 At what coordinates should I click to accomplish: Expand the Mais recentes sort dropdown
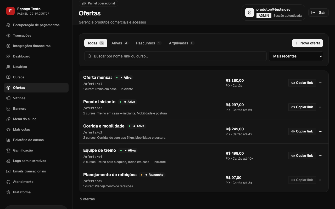pos(296,56)
